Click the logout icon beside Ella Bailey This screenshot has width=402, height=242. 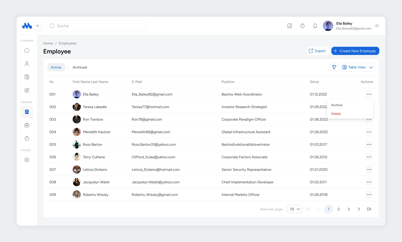pos(377,26)
